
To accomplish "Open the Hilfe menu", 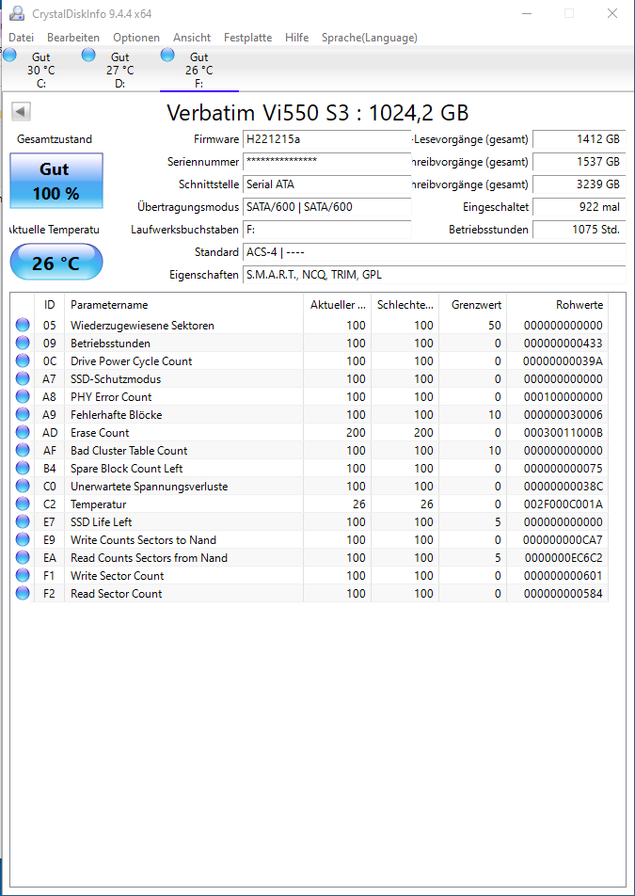I will point(297,38).
